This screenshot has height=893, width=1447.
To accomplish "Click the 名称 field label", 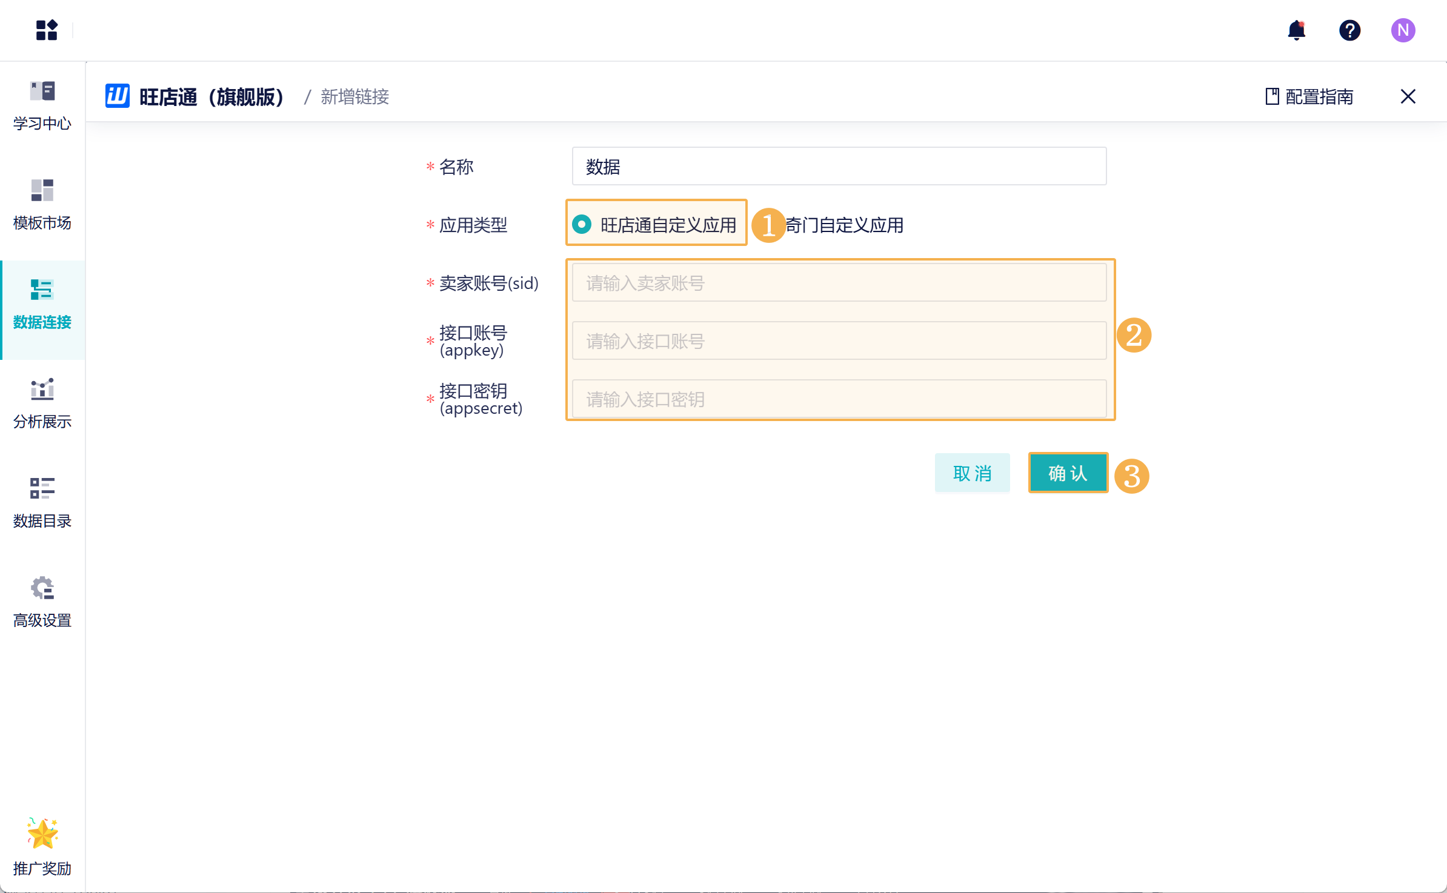I will (x=456, y=167).
